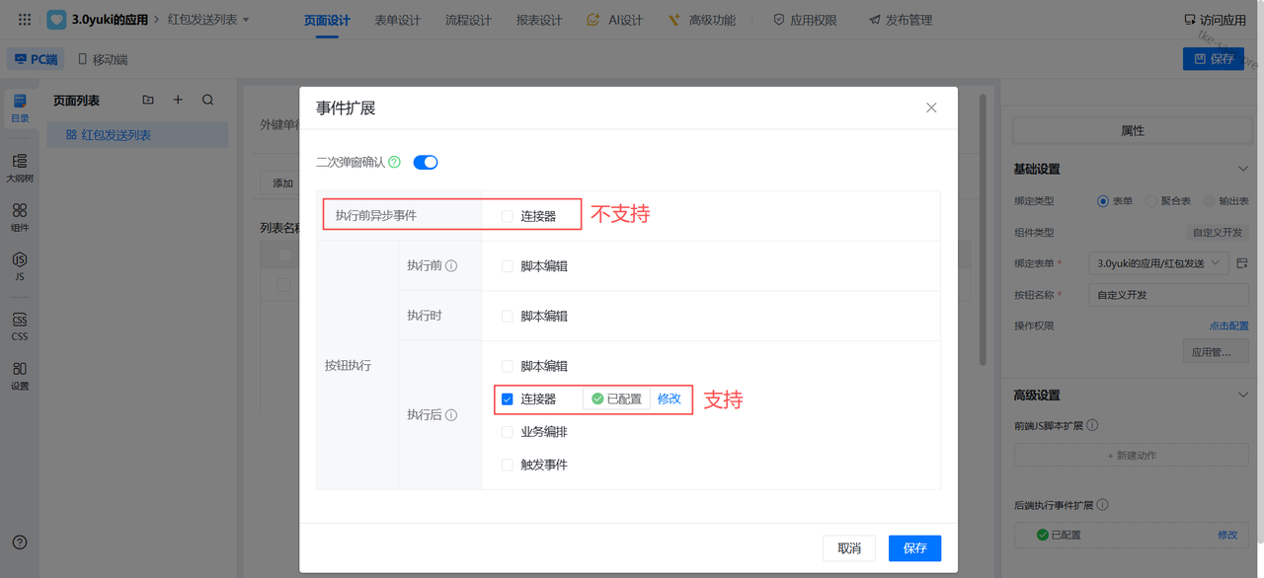Click the 修改 link next to 已配置 connector

tap(669, 399)
